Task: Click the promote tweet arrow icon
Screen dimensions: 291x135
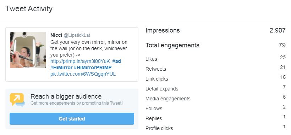Action: (x=17, y=100)
